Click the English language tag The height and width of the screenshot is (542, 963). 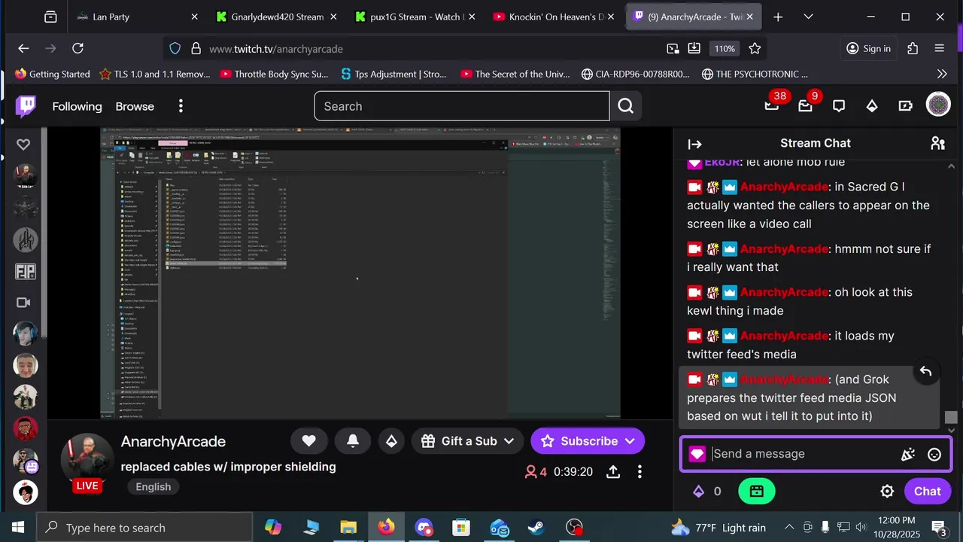click(x=153, y=486)
